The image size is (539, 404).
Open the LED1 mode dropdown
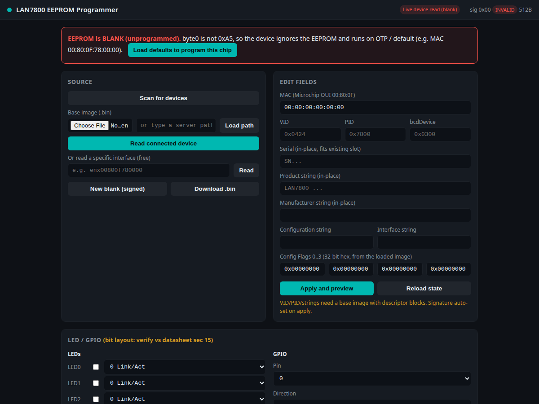point(185,383)
